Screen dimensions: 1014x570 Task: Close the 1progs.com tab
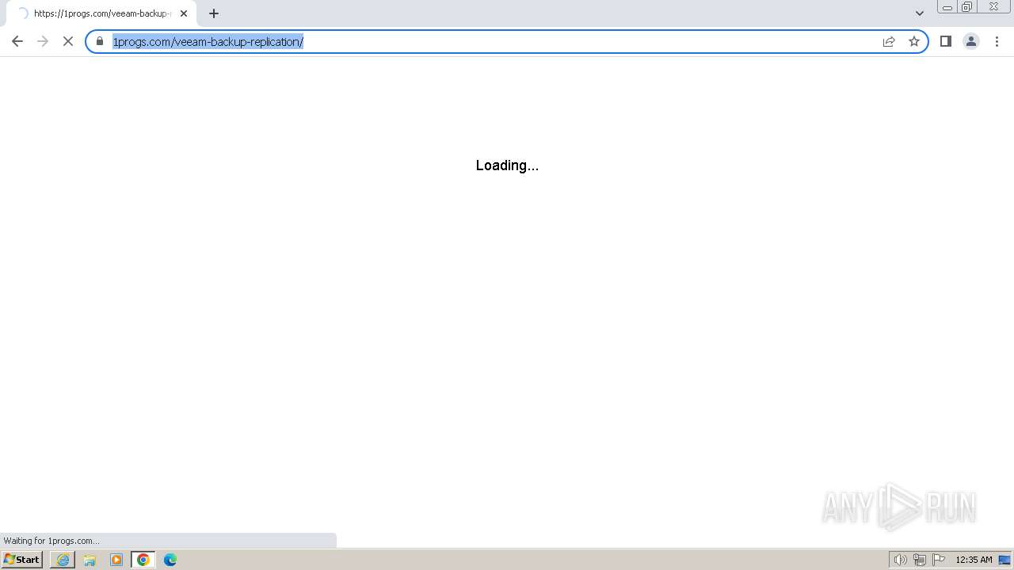[x=184, y=13]
